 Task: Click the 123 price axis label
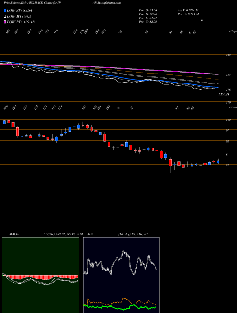[x=228, y=75]
